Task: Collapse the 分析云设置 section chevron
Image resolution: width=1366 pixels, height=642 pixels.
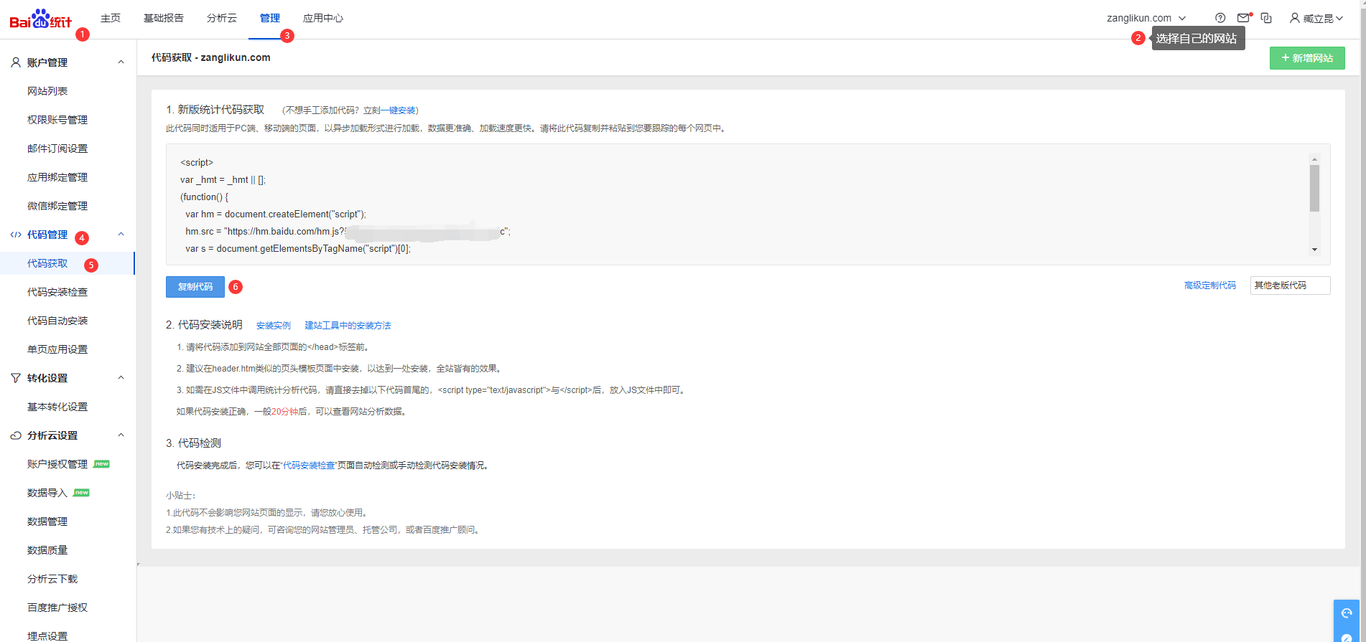Action: click(x=121, y=435)
